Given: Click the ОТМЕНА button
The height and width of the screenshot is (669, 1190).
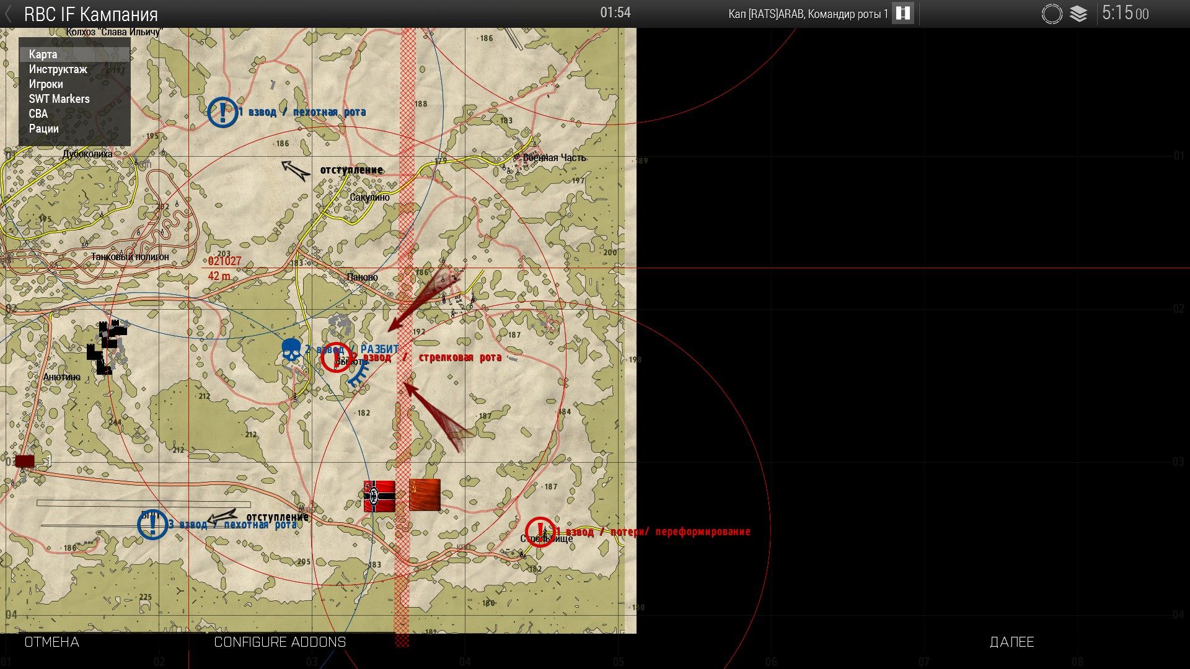Looking at the screenshot, I should pyautogui.click(x=52, y=642).
